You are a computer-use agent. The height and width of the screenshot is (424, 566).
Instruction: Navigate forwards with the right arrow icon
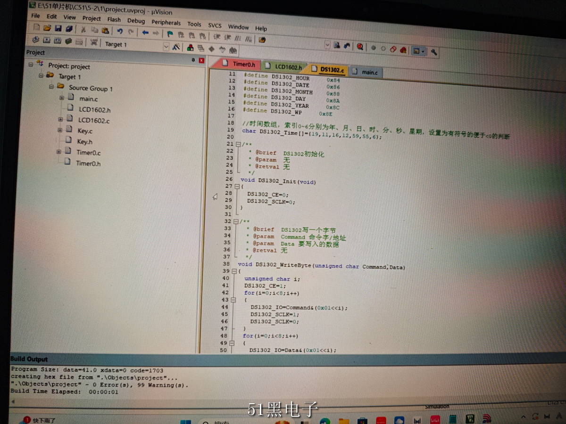click(x=156, y=33)
